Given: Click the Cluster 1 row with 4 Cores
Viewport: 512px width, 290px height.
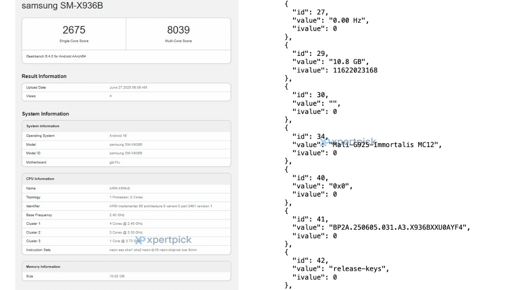Looking at the screenshot, I should coord(126,223).
